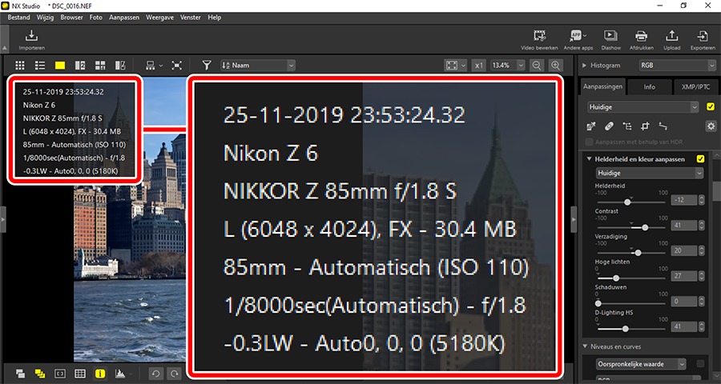The width and height of the screenshot is (721, 384).
Task: Click the Exporteren icon
Action: 703,36
